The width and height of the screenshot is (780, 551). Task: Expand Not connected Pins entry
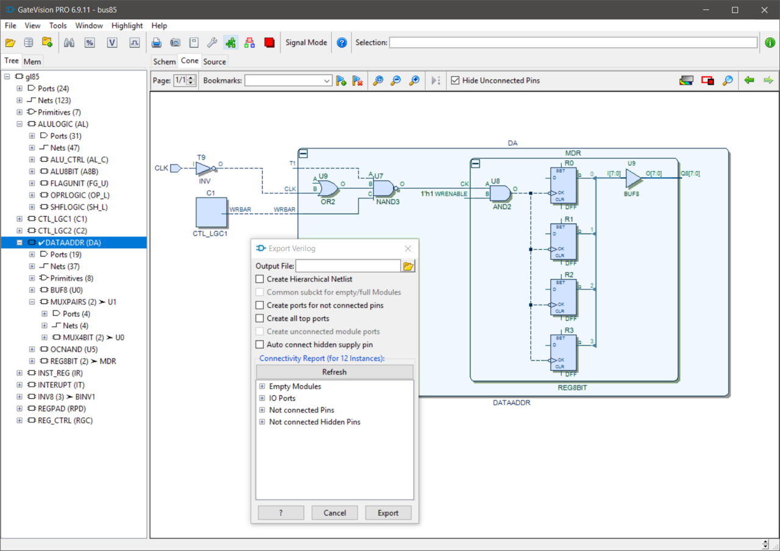pyautogui.click(x=262, y=410)
